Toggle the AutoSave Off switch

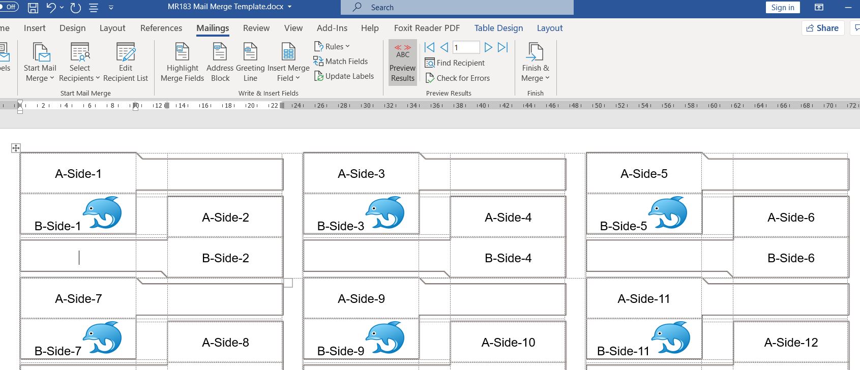8,7
